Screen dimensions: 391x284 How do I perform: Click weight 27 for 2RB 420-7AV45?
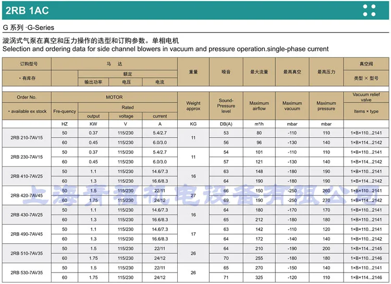(193, 195)
